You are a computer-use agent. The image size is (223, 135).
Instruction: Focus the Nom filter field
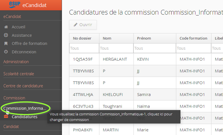pos(116,48)
